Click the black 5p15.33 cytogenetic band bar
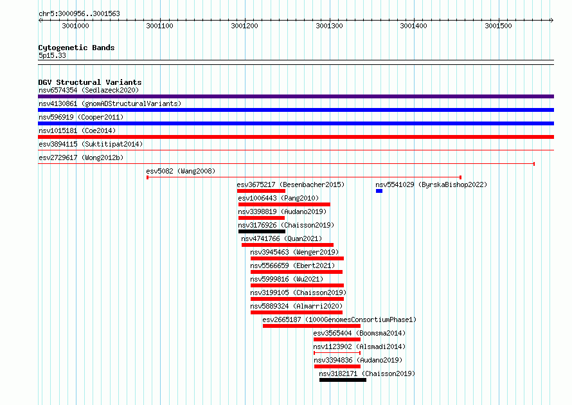572x405 pixels. pyautogui.click(x=296, y=62)
